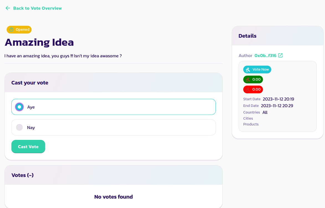
Task: Open the external link icon beside author
Action: [280, 55]
